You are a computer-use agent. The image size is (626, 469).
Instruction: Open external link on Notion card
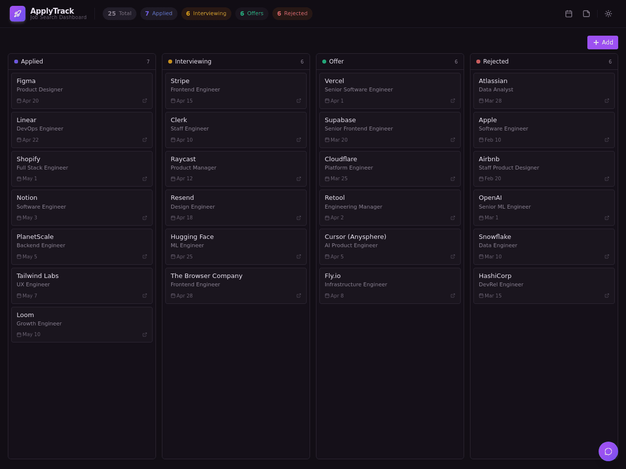coord(145,218)
